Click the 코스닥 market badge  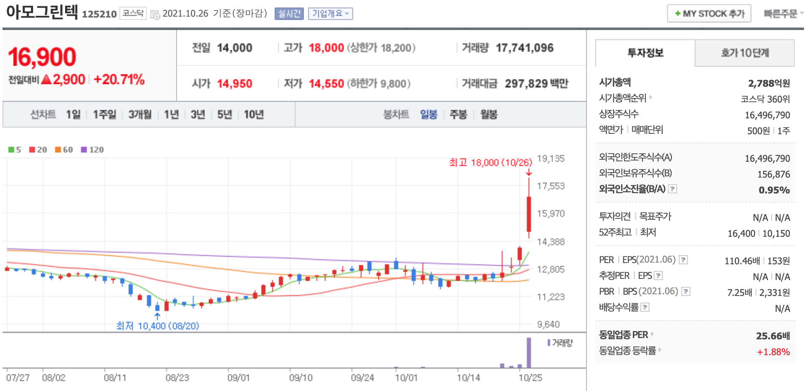pos(133,13)
